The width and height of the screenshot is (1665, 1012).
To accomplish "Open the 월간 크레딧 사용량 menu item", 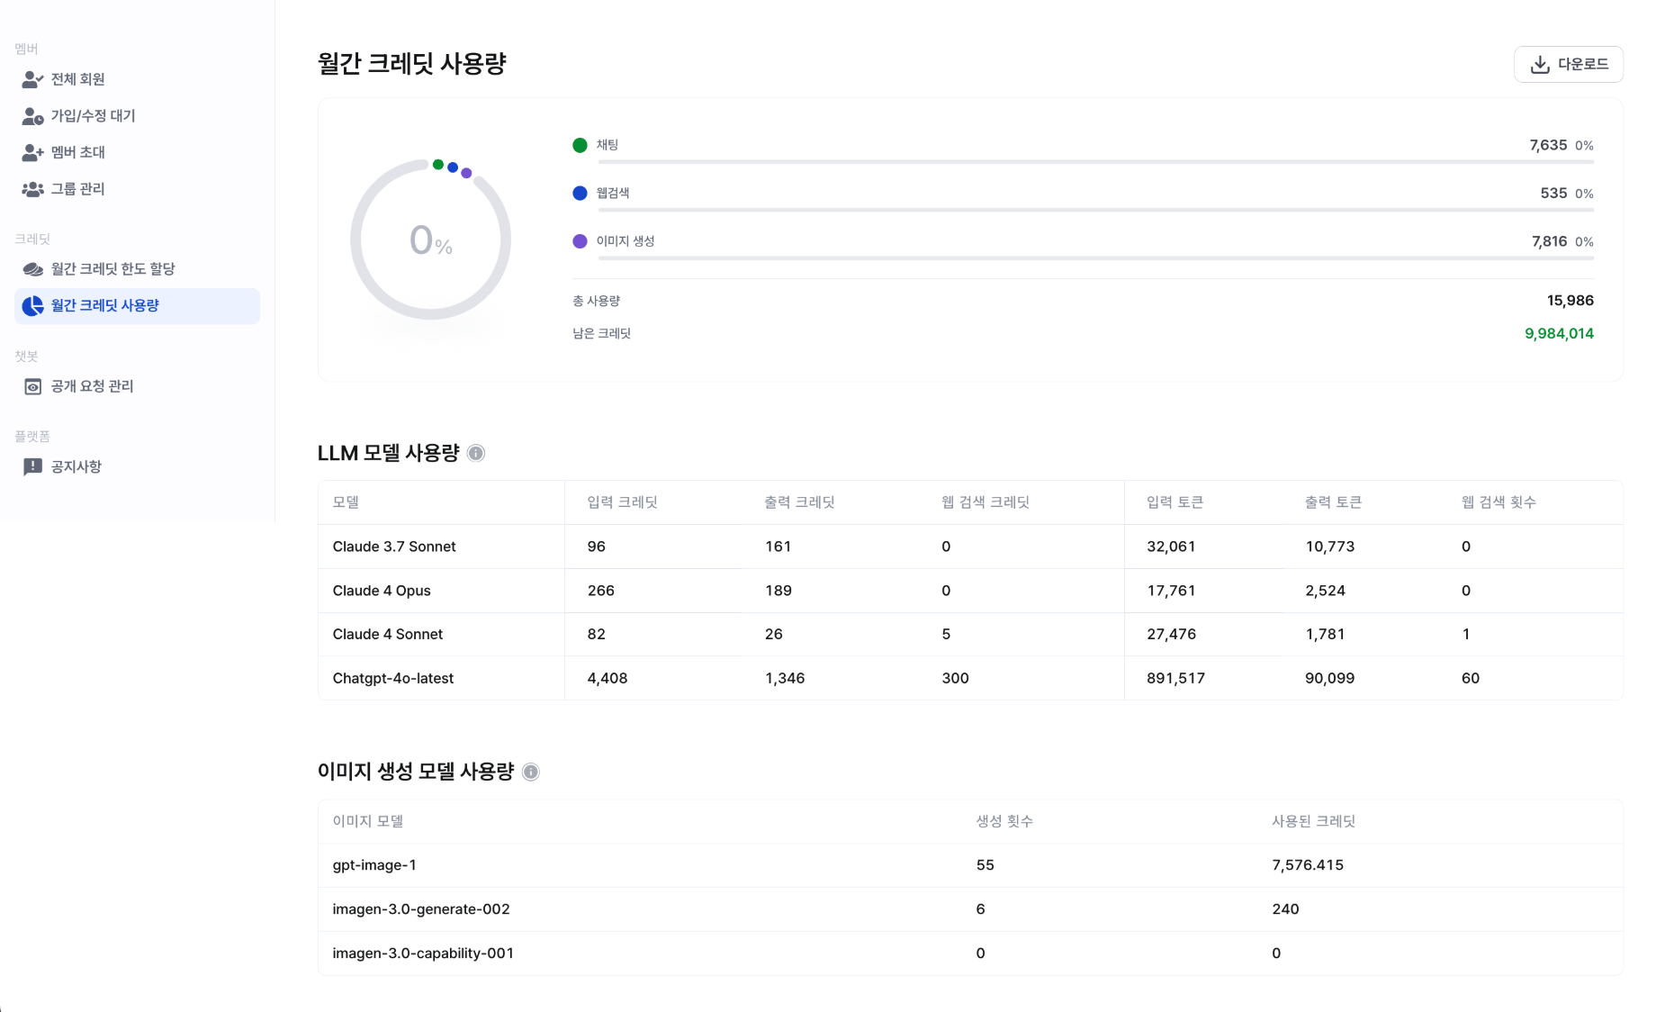I will tap(104, 306).
